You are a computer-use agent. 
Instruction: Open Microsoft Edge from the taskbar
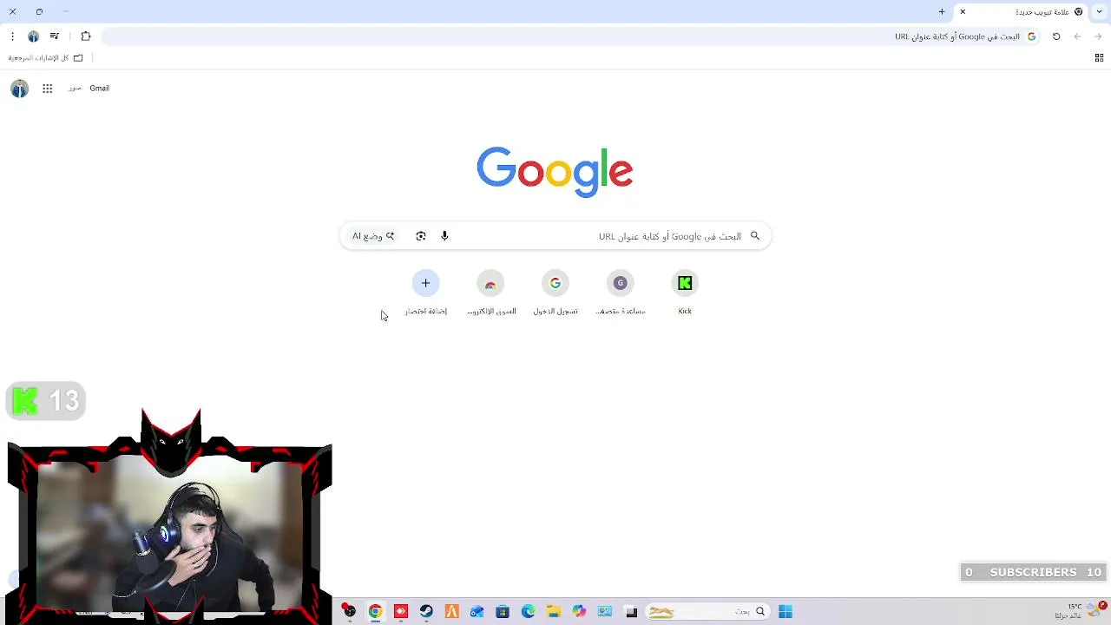coord(528,612)
